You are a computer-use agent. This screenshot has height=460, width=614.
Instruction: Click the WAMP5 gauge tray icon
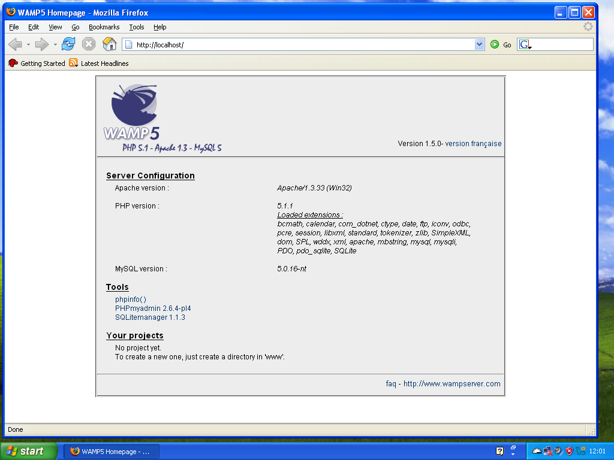537,451
